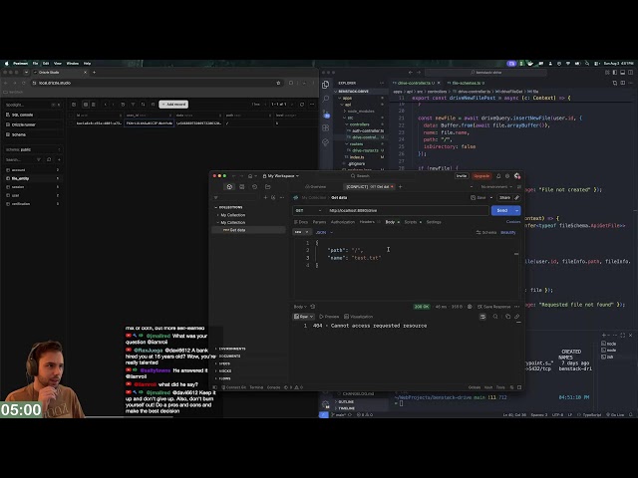The height and width of the screenshot is (478, 638).
Task: Click Beautify in Postman body editor
Action: (507, 232)
